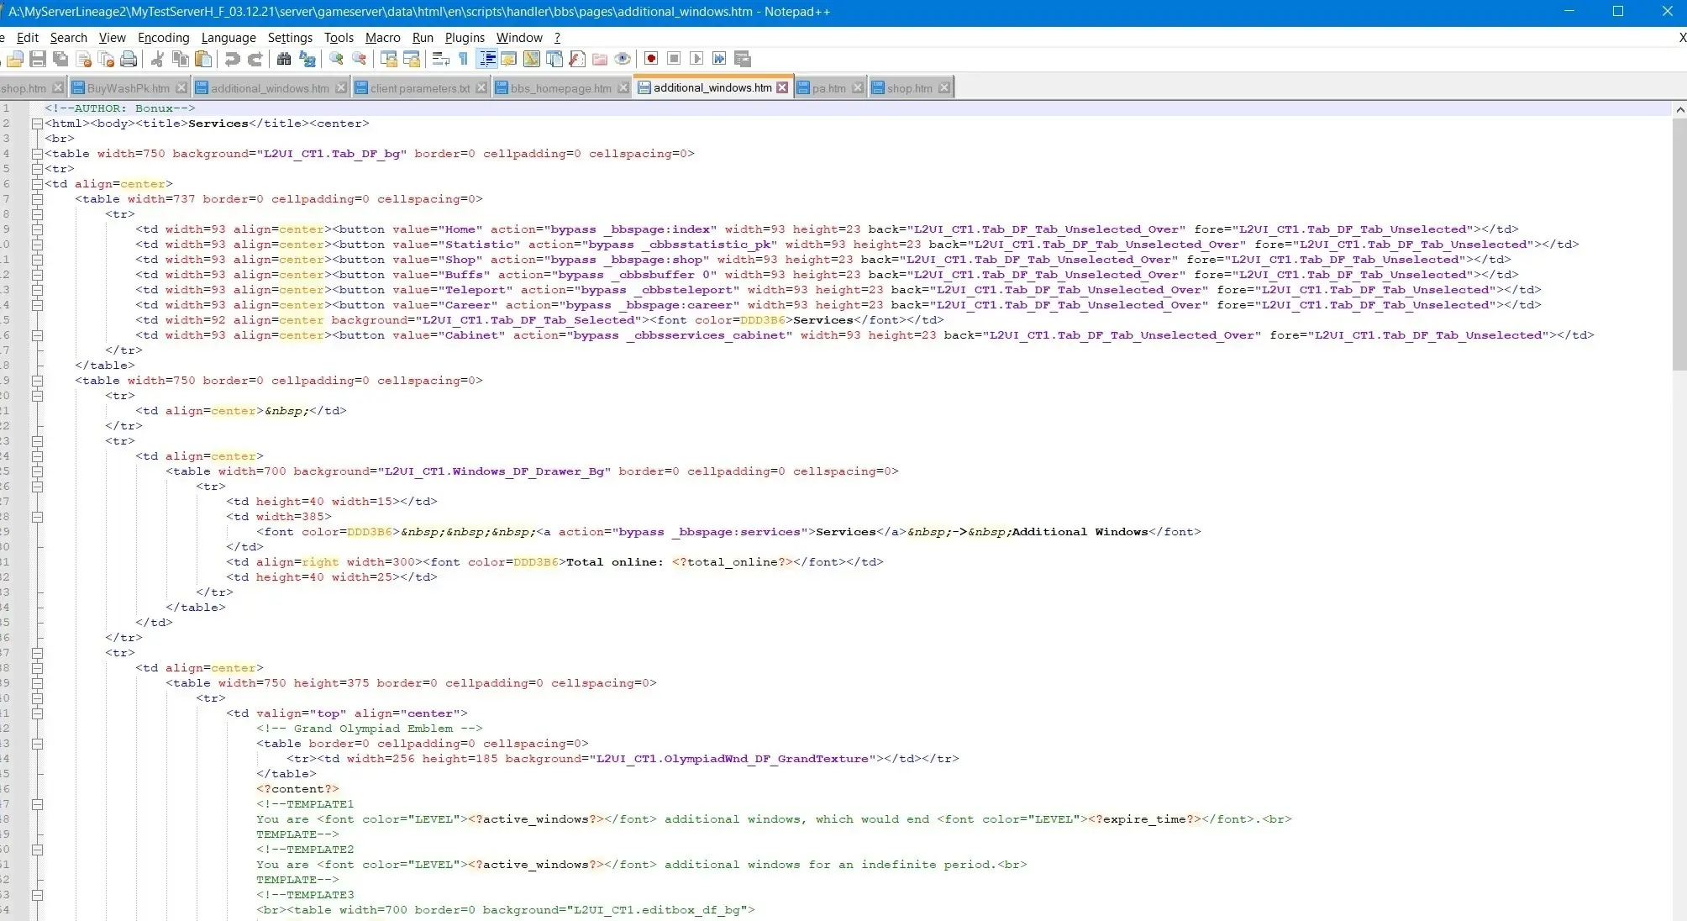
Task: Open the Language menu
Action: 229,38
